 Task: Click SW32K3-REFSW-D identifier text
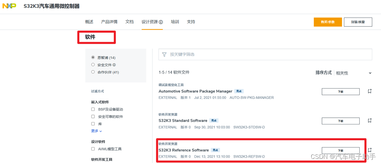pos(249,157)
